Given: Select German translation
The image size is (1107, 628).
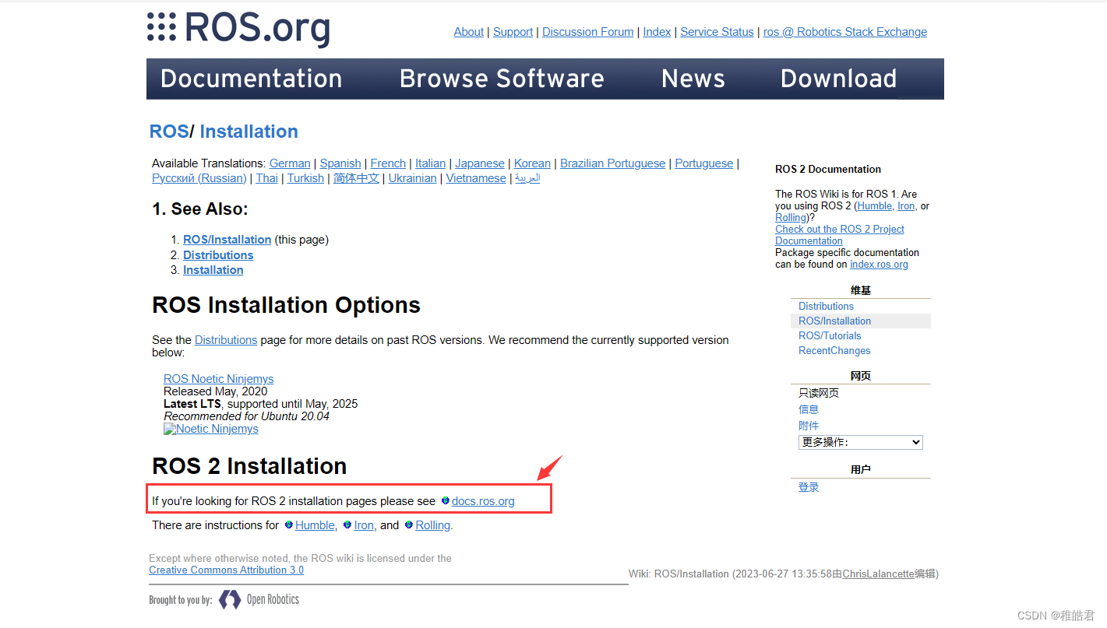Looking at the screenshot, I should tap(290, 163).
